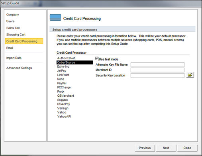Go to the Users setup page

10,21
